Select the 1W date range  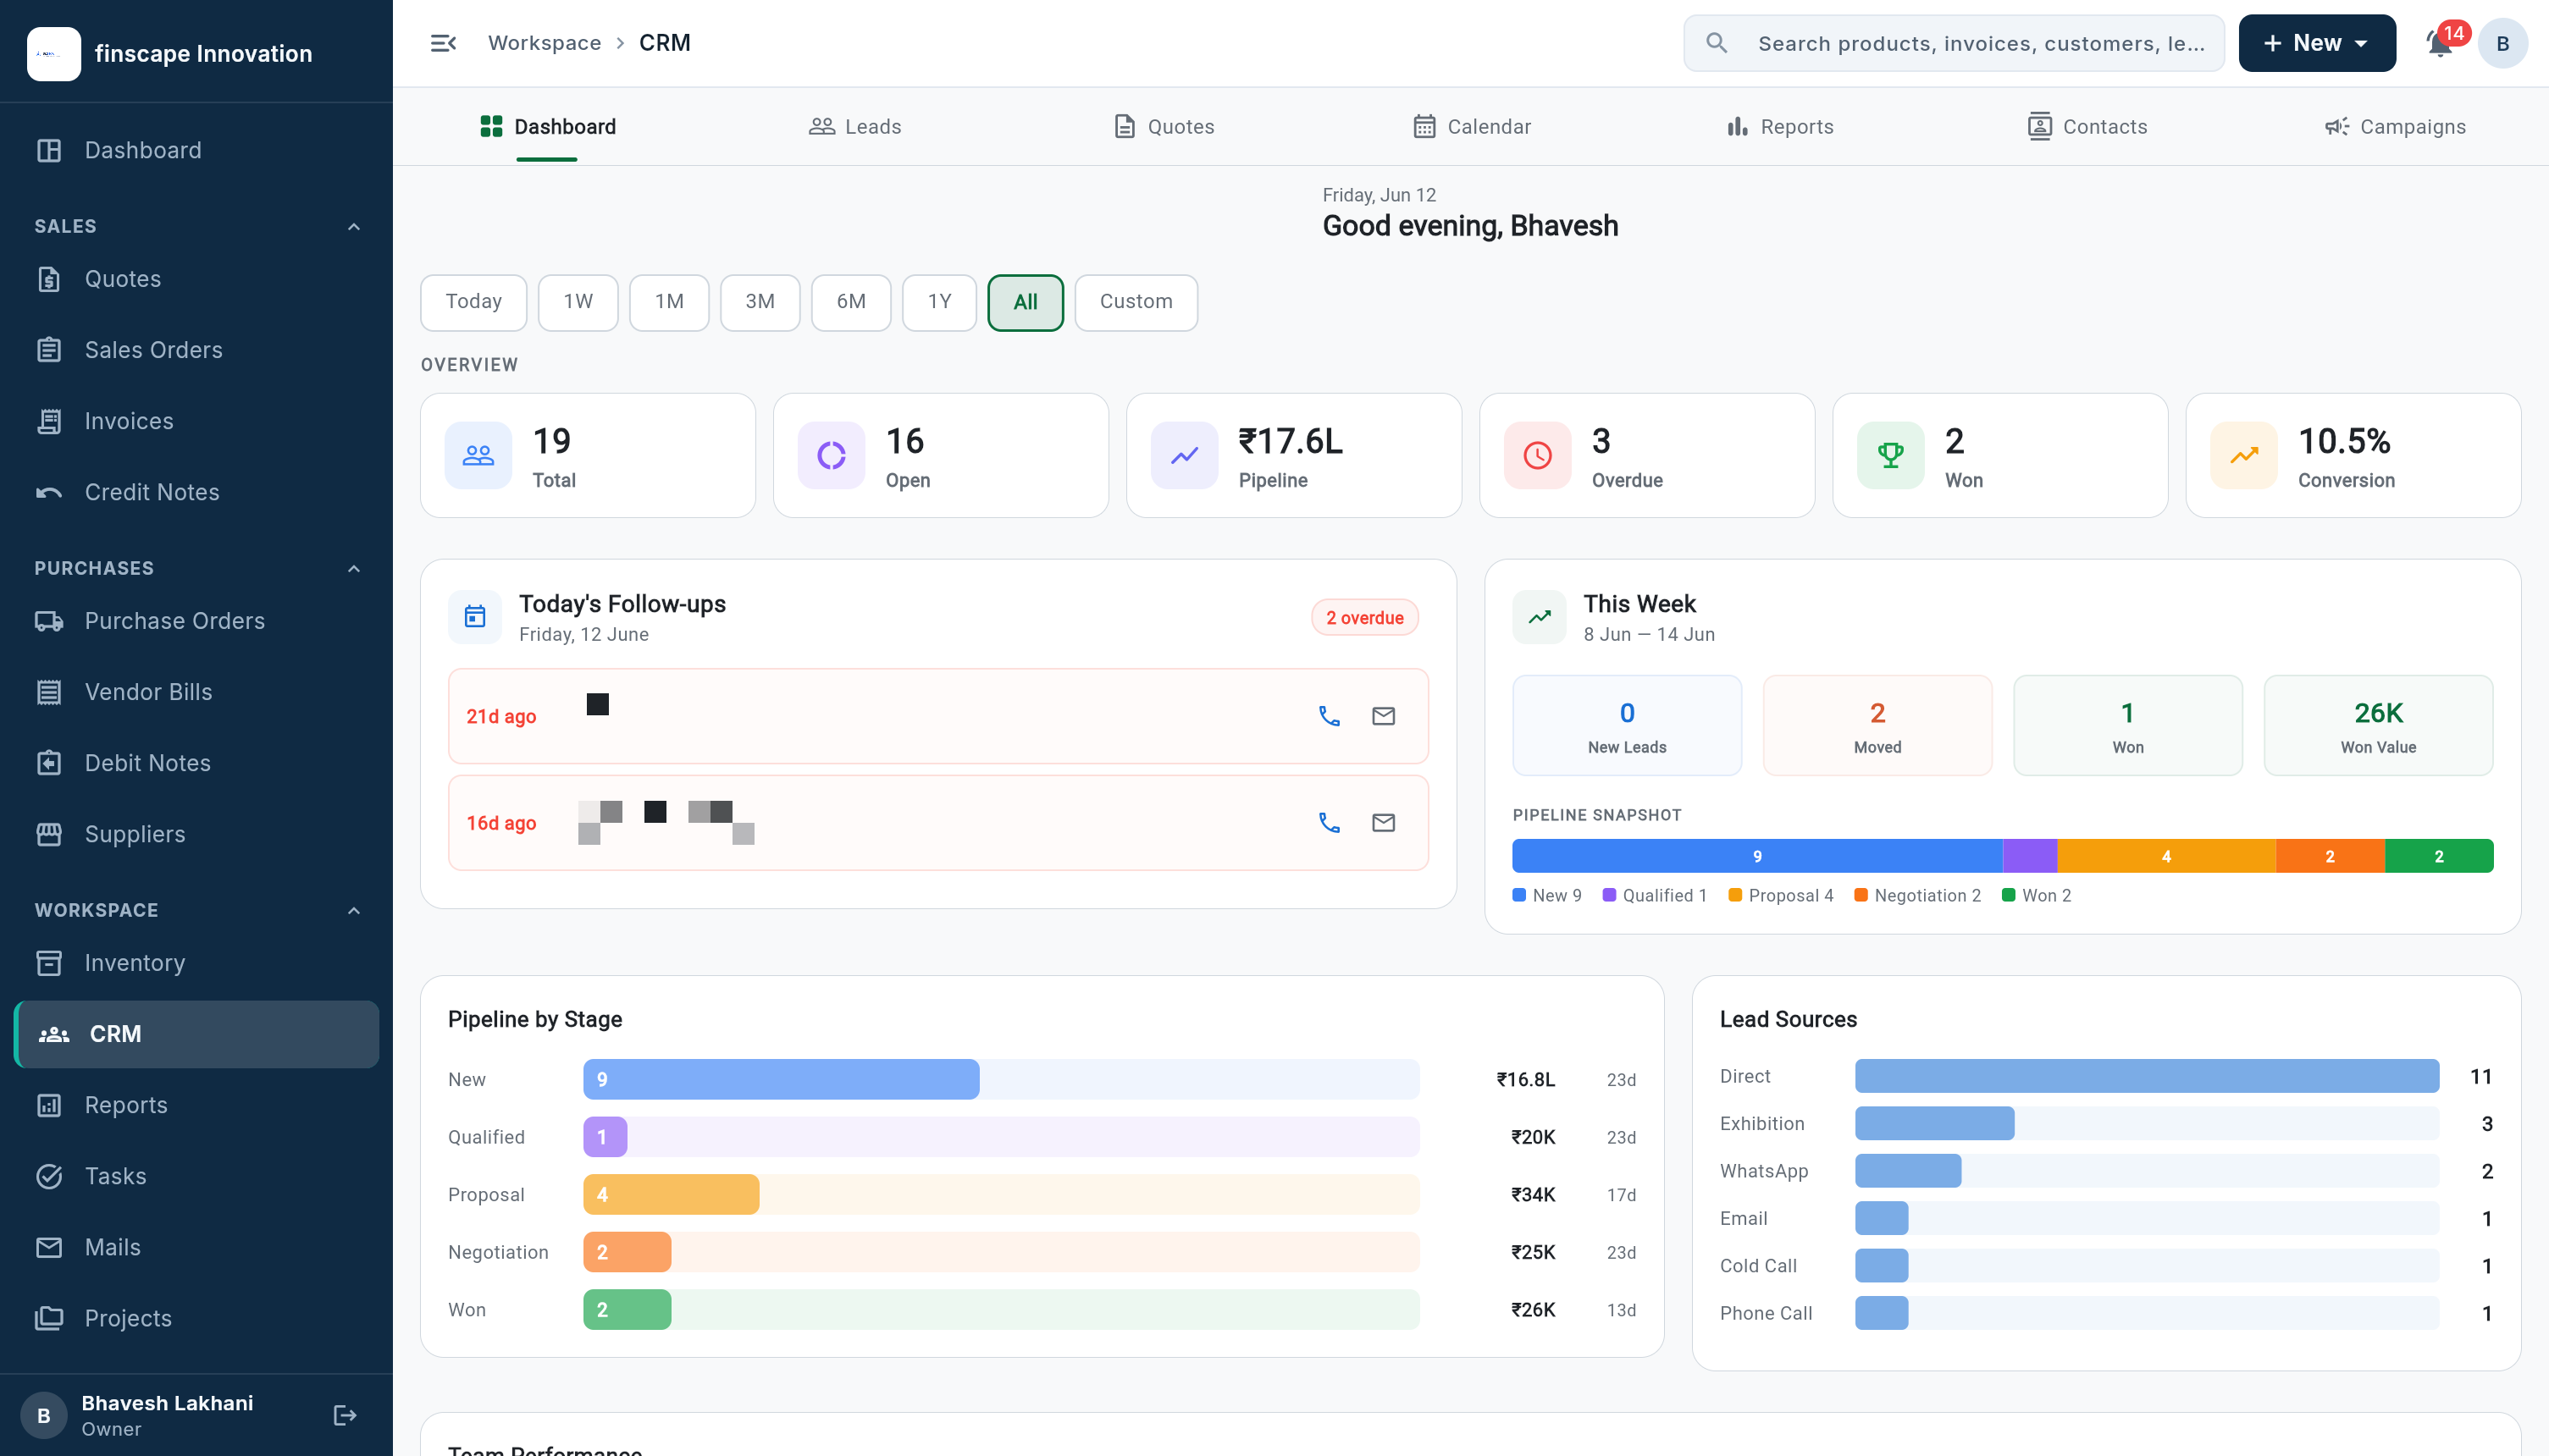pos(578,302)
